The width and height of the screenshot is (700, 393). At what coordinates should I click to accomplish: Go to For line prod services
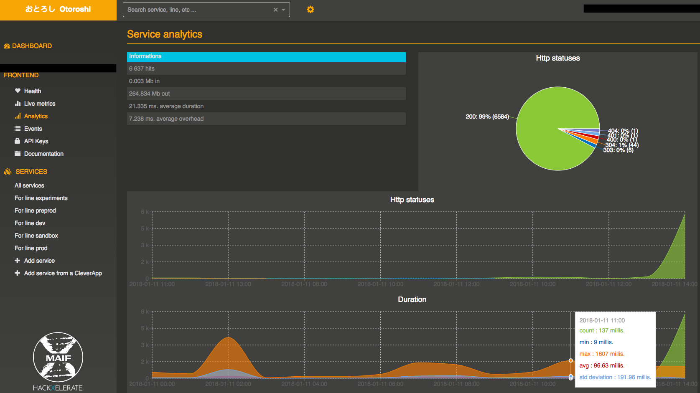pyautogui.click(x=31, y=248)
